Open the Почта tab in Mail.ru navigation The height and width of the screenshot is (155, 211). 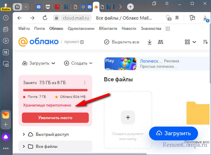pos(39,29)
